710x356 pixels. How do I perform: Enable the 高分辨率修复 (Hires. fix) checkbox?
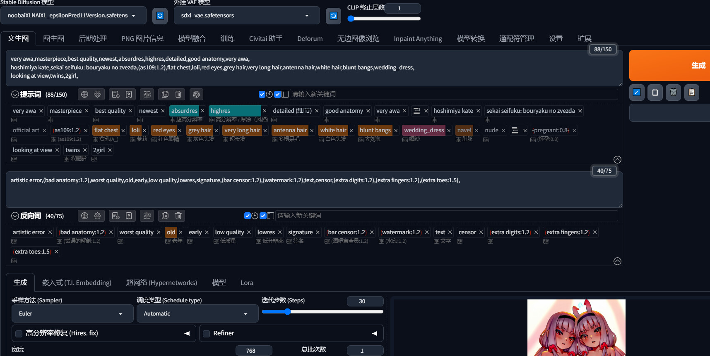pyautogui.click(x=19, y=334)
